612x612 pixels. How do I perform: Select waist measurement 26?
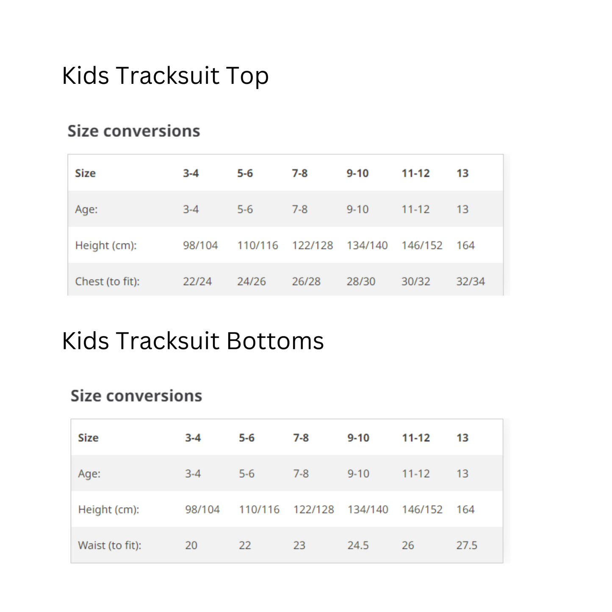point(407,545)
